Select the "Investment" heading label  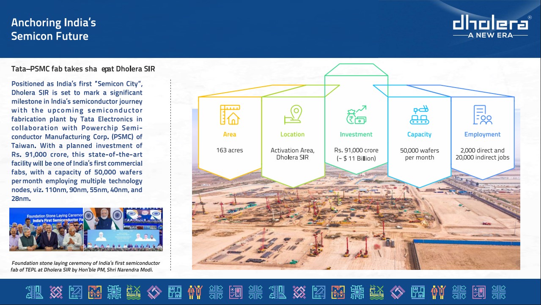356,135
